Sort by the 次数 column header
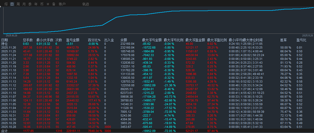Screen dimensions: 314x133 tap(59, 40)
